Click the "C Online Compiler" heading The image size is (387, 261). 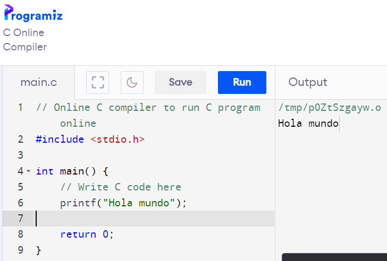[24, 40]
